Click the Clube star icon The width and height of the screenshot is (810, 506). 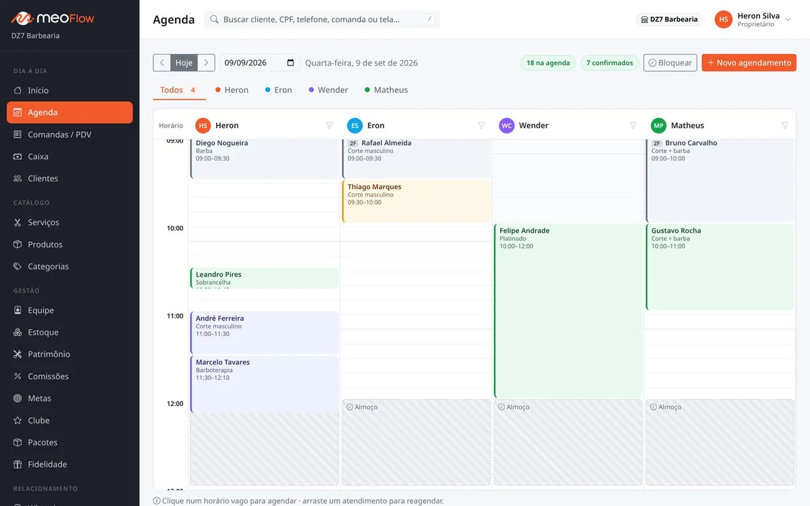tap(18, 420)
